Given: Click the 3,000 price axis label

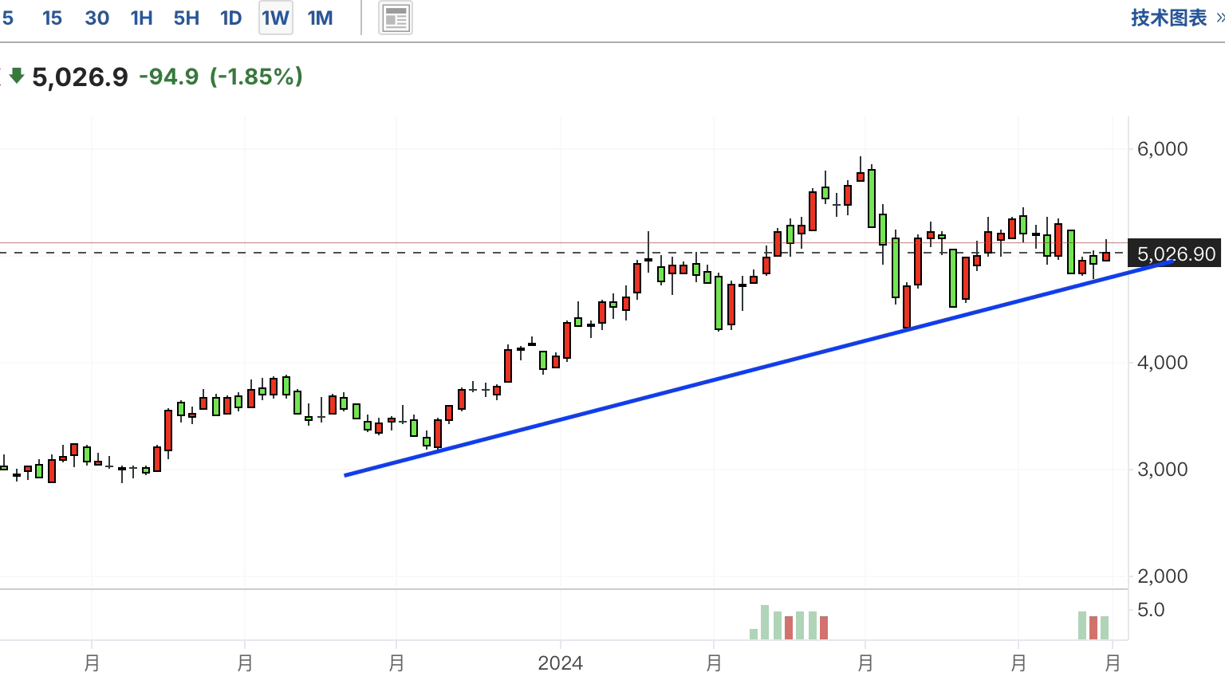Looking at the screenshot, I should (x=1162, y=470).
